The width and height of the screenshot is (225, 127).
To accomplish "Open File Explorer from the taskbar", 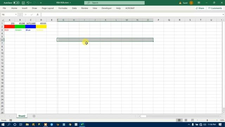I will (27, 125).
